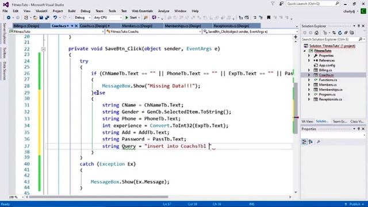Toggle a bookmark with the Bookmark icon
368x207 pixels.
click(269, 18)
